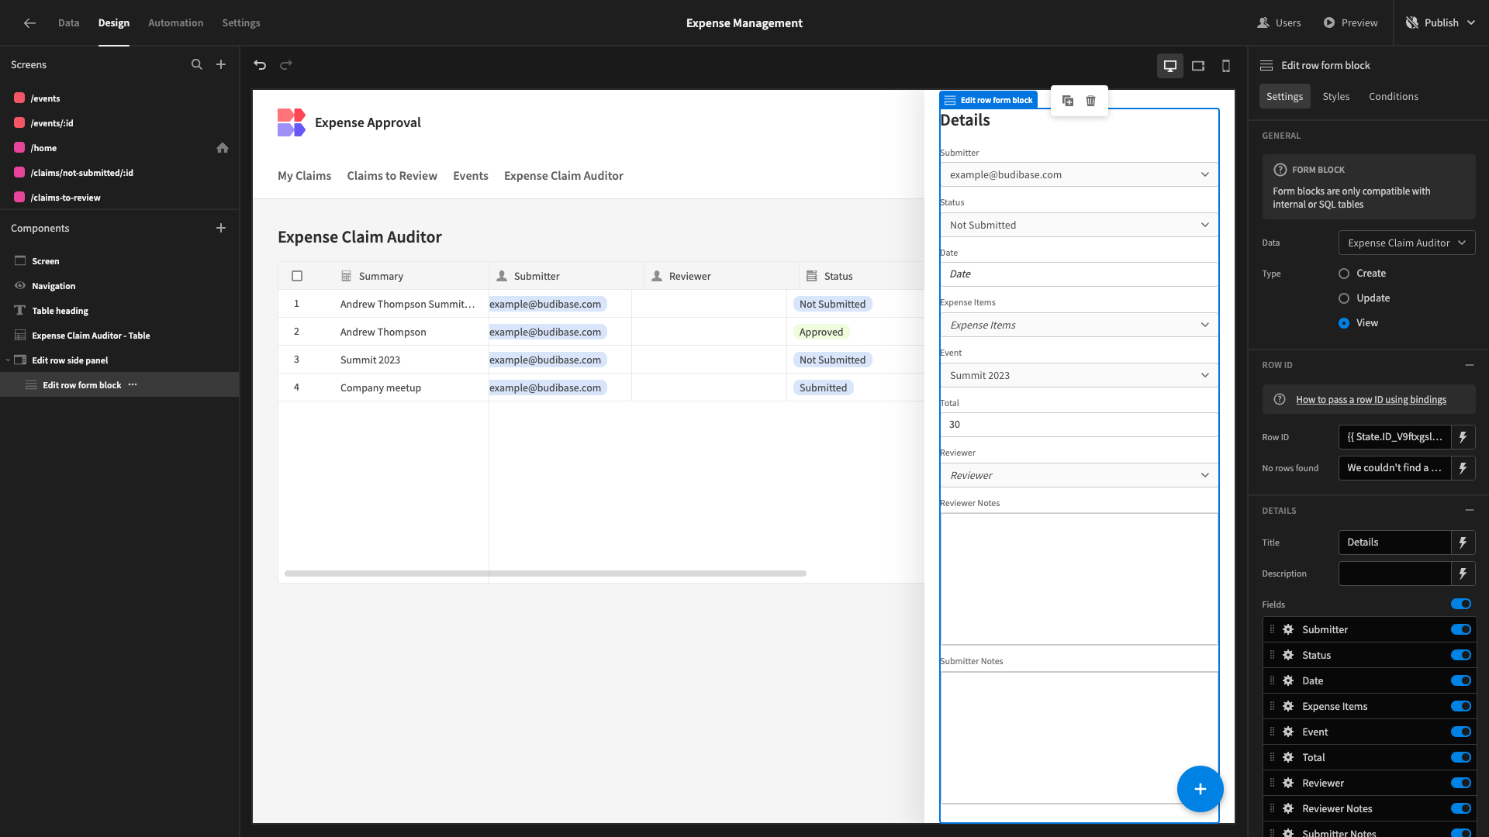Screen dimensions: 1489x837
Task: Delete the Edit row form block
Action: [1091, 101]
